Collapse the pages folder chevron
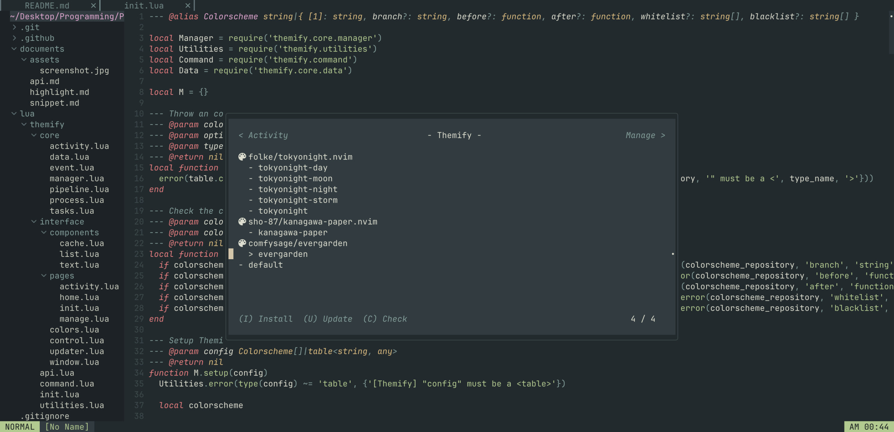This screenshot has height=432, width=894. tap(44, 276)
